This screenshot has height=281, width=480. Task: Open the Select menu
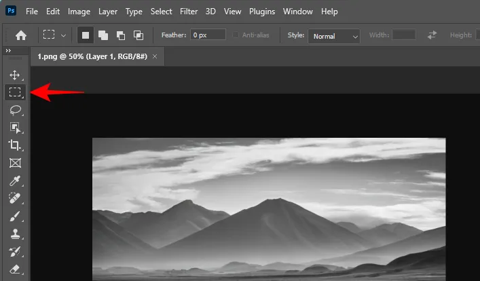pos(161,12)
